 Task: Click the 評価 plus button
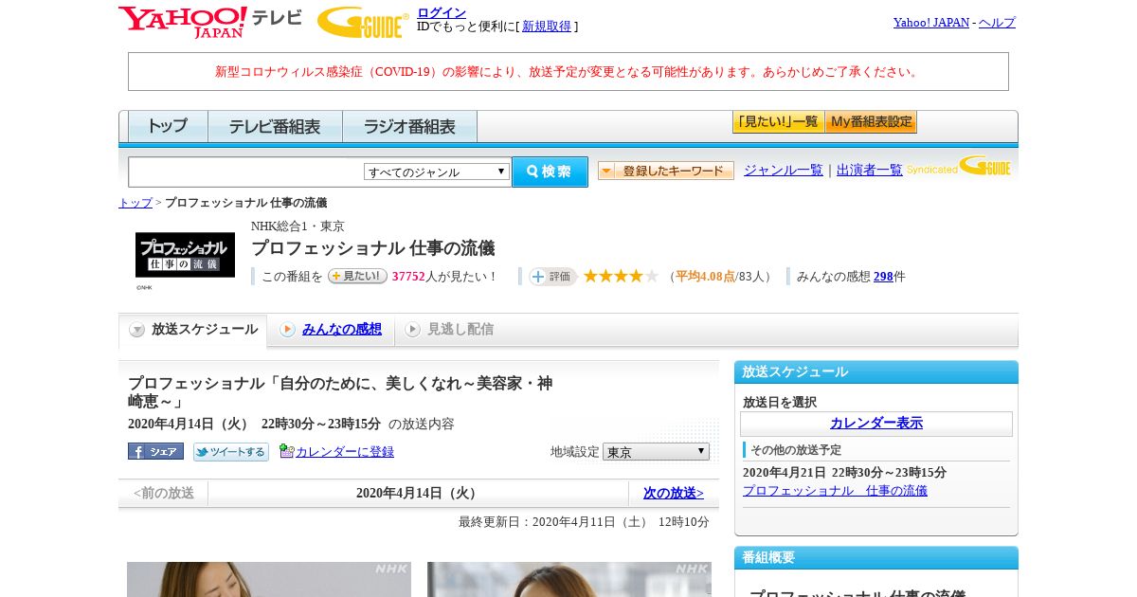[553, 277]
